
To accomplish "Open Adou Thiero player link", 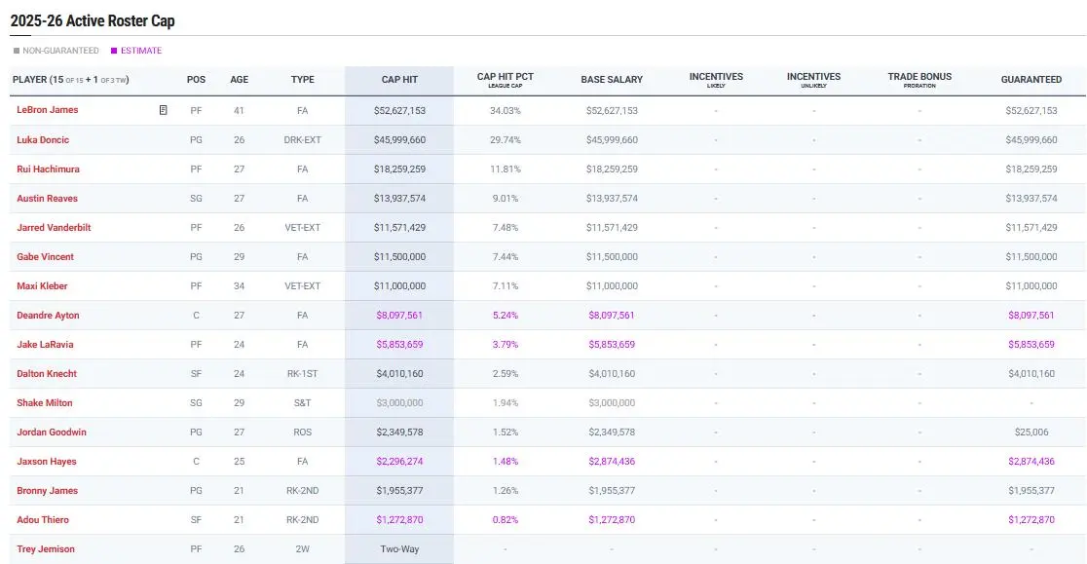I will (43, 519).
